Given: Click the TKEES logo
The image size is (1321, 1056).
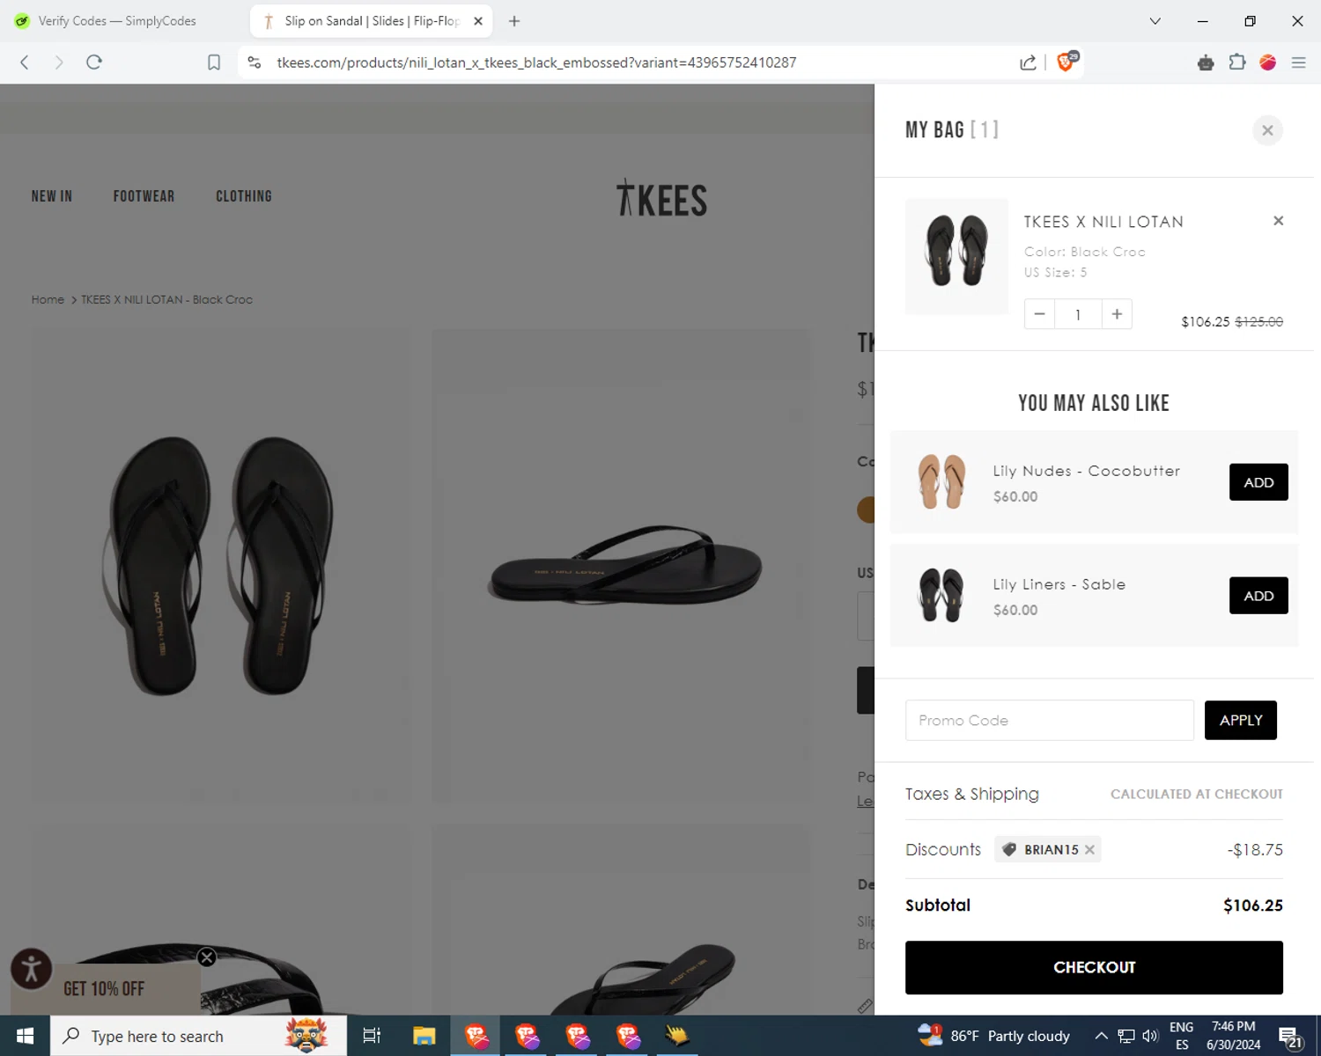Looking at the screenshot, I should tap(661, 198).
